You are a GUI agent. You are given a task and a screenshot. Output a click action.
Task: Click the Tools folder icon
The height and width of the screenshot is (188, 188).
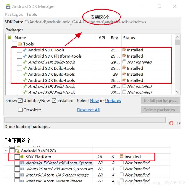point(20,44)
